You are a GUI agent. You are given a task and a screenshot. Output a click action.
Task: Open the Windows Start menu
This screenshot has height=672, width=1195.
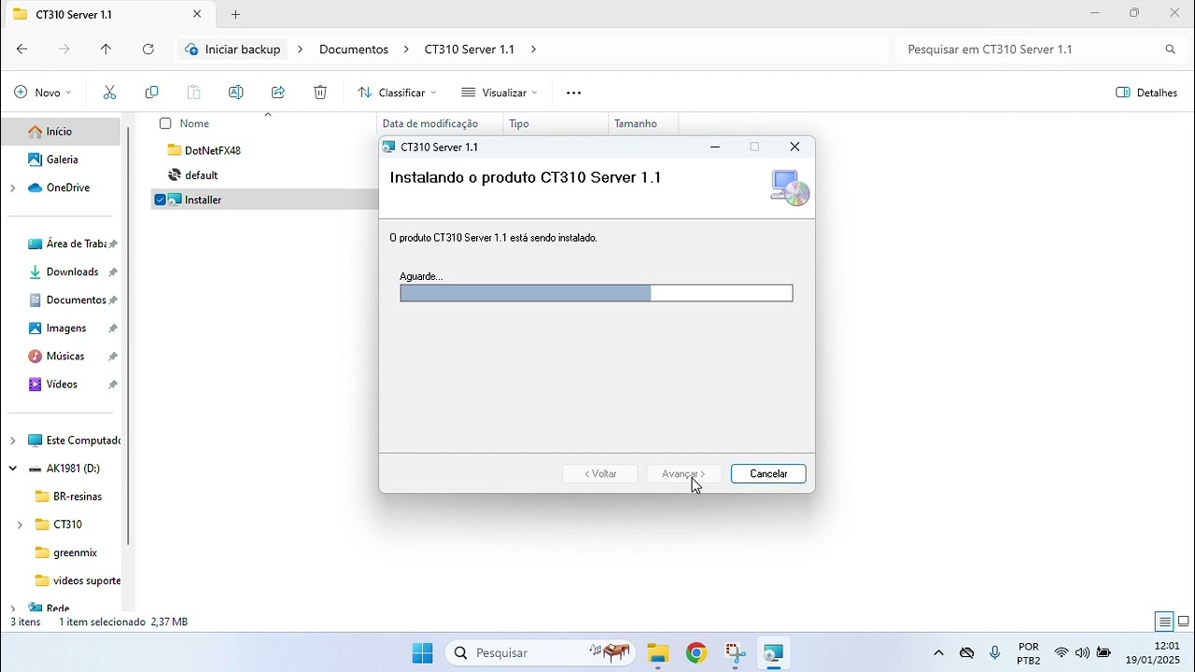[422, 653]
